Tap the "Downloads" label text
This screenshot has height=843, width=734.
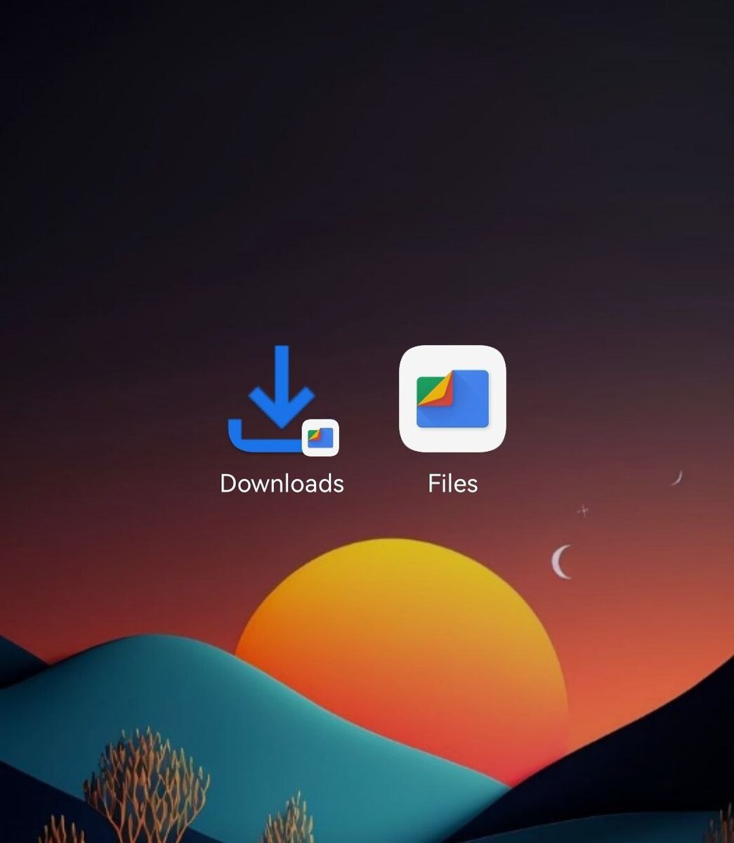point(282,483)
